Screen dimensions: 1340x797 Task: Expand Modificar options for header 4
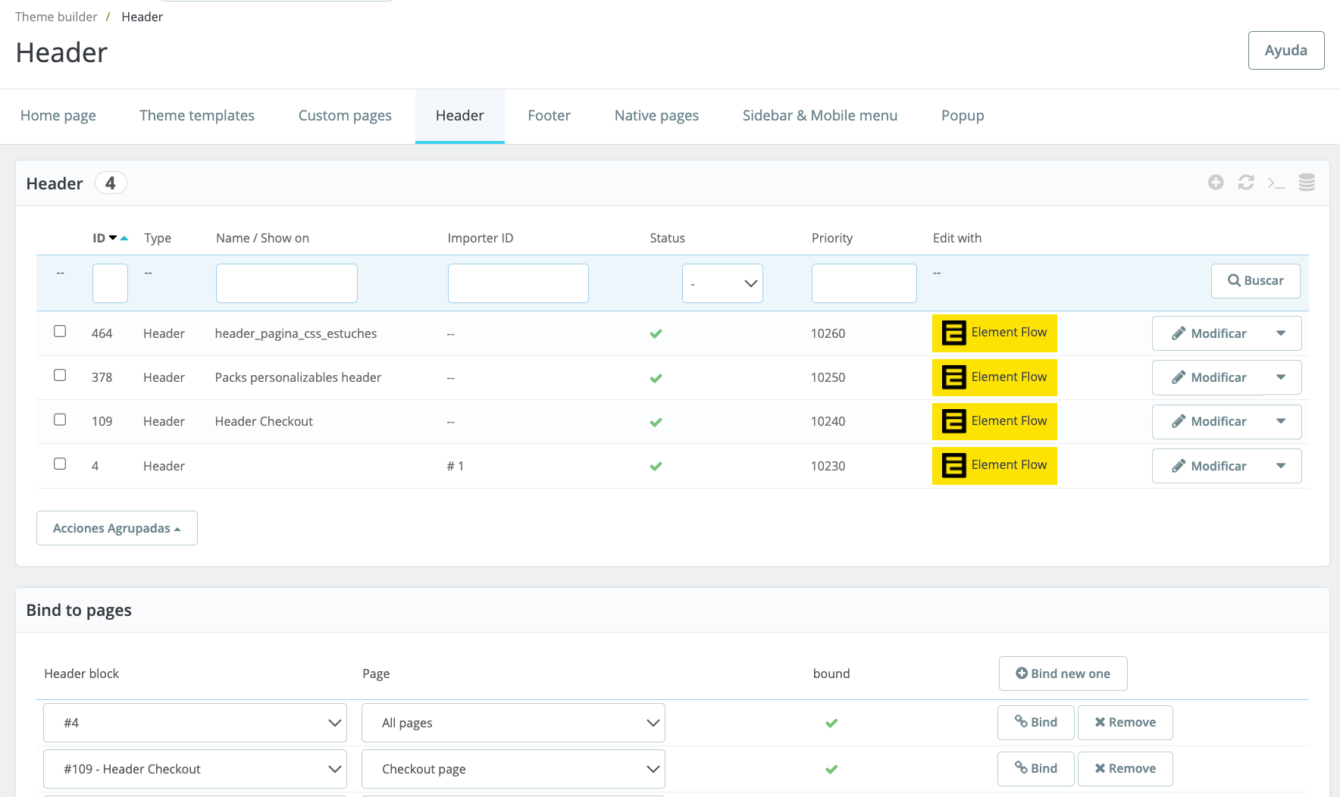[1281, 466]
